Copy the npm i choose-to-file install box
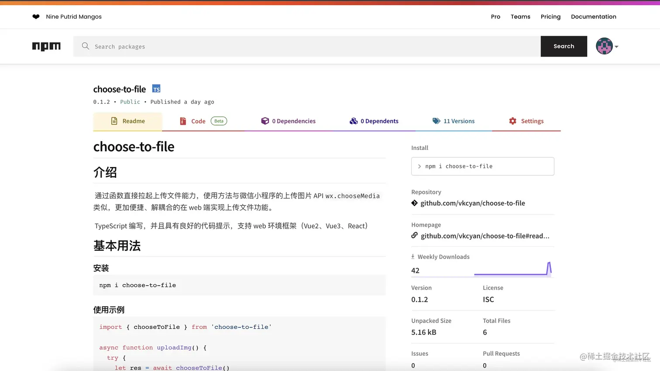Viewport: 660px width, 371px height. tap(483, 167)
